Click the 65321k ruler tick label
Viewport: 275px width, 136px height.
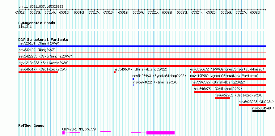(x=153, y=12)
